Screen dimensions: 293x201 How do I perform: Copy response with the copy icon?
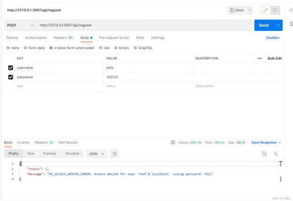click(264, 154)
